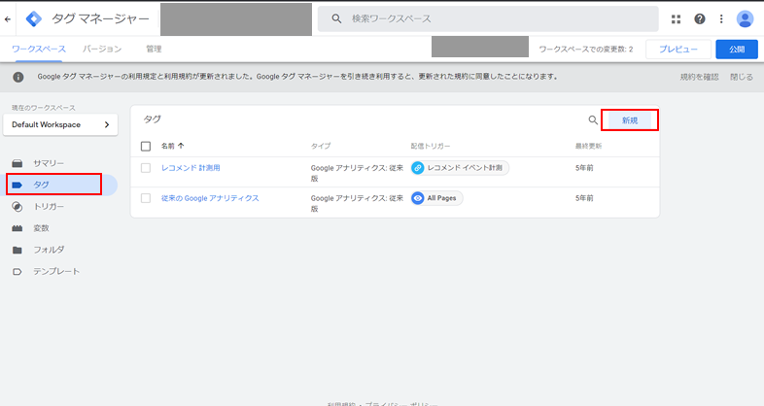Click the 検索ワークスペース search field
The image size is (764, 406).
[488, 19]
